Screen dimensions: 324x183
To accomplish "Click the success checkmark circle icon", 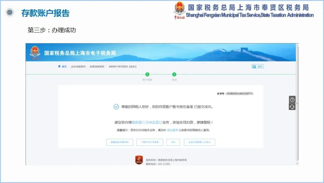I will pyautogui.click(x=116, y=107).
